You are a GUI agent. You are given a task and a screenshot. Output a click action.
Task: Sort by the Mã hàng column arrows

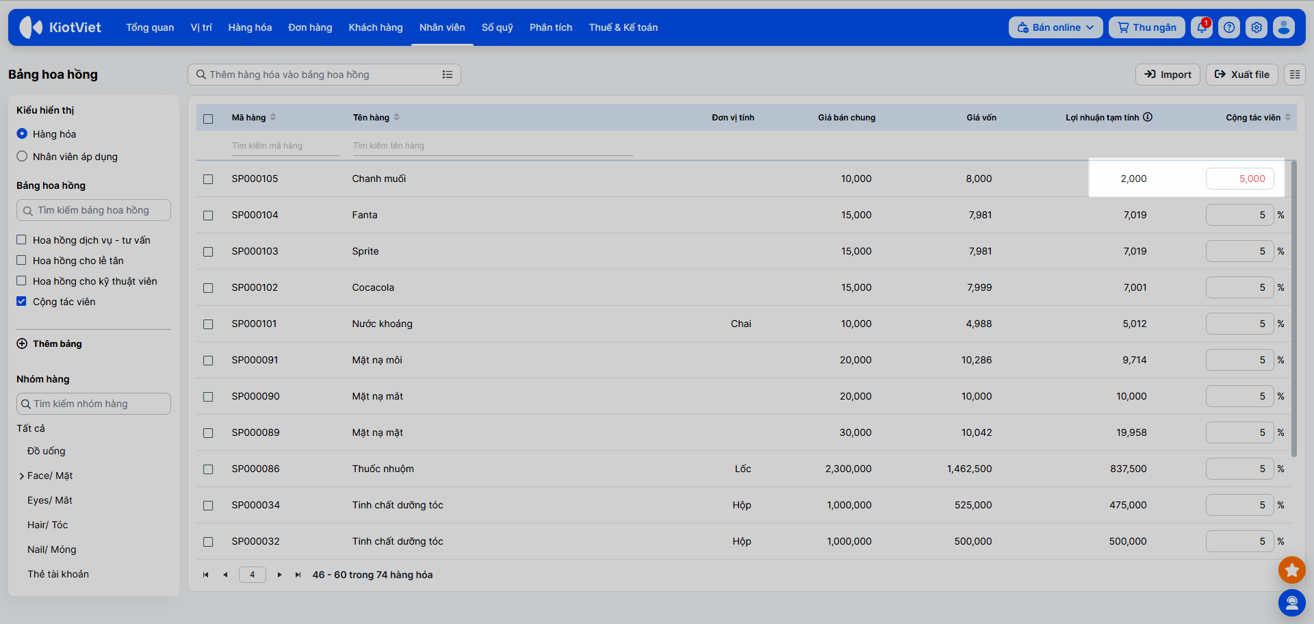273,117
